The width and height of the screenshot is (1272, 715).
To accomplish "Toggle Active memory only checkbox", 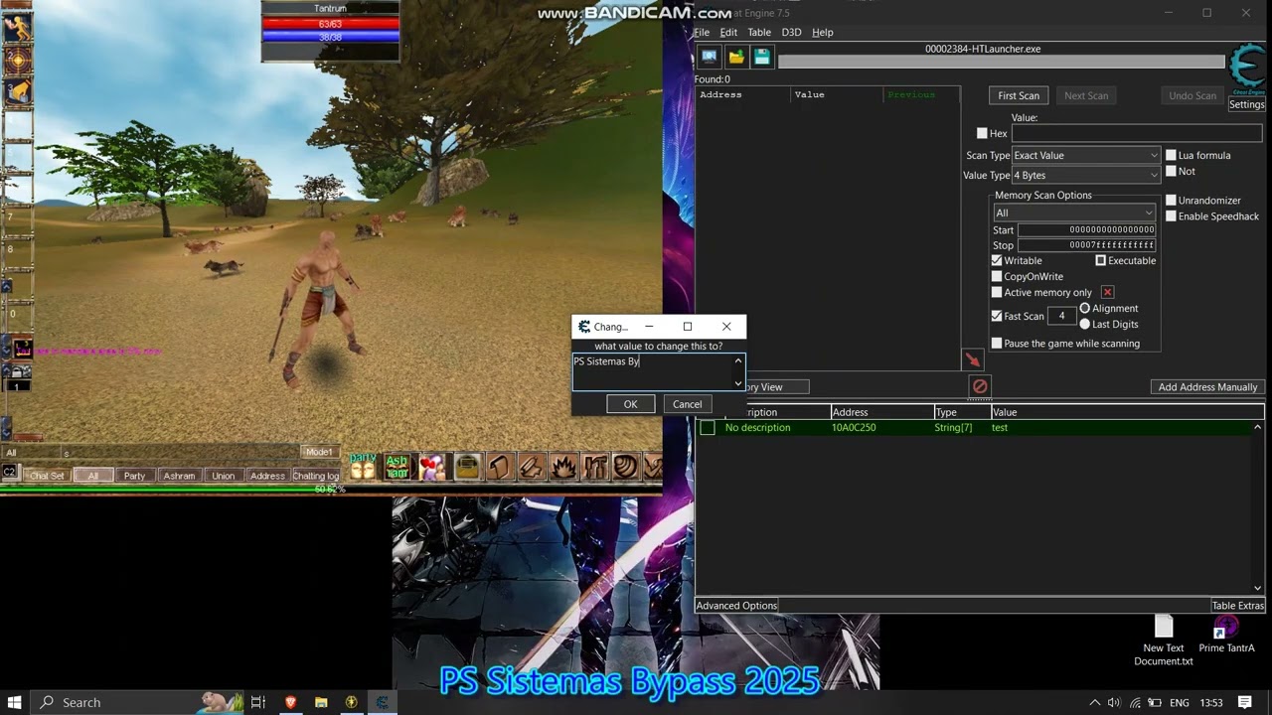I will point(997,292).
